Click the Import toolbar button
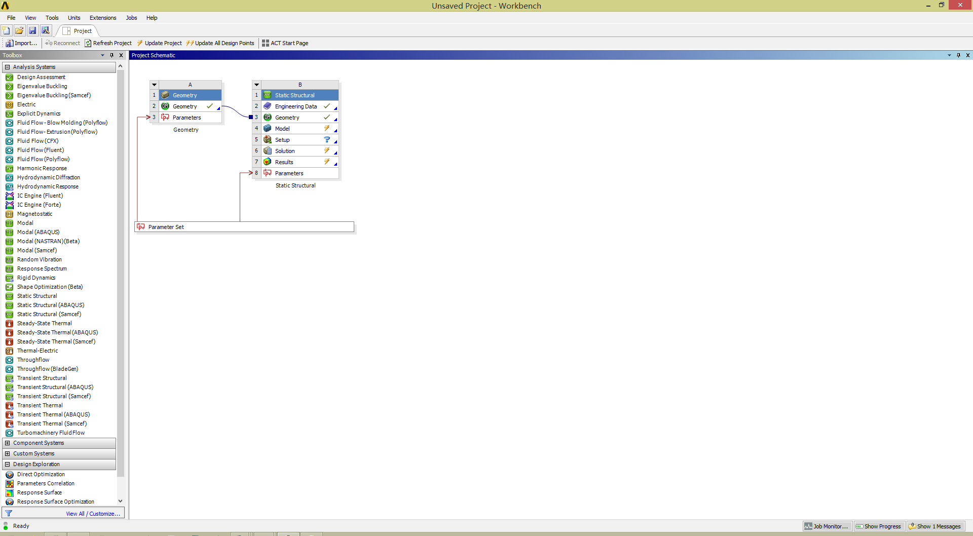Screen dimensions: 973x536 tap(21, 43)
